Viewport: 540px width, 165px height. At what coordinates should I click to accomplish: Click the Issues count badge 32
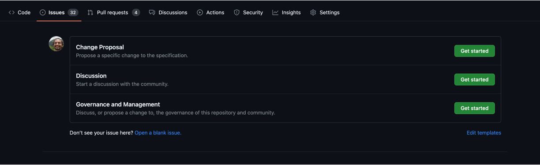73,12
